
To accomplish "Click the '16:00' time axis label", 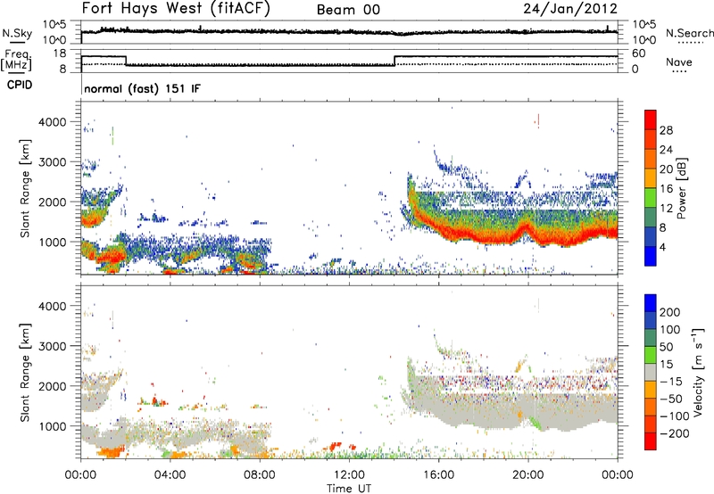I will point(438,475).
